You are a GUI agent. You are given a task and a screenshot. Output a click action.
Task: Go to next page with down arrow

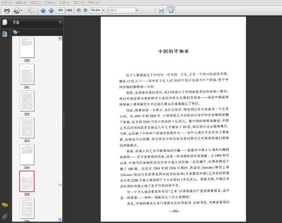tap(51, 10)
